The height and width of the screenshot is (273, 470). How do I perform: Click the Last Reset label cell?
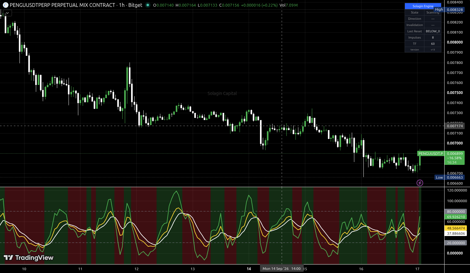414,31
